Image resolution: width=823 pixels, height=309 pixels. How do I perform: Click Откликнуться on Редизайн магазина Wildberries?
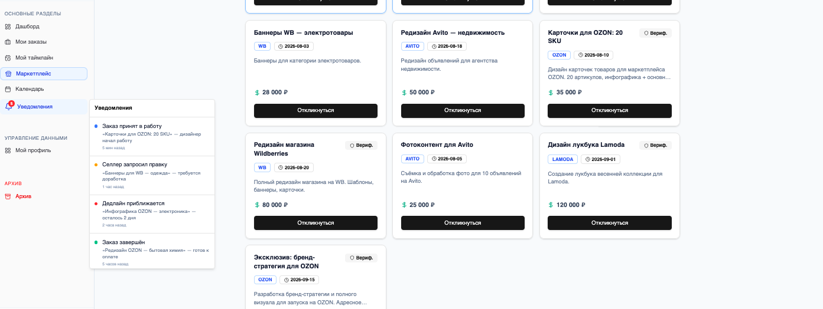click(x=315, y=223)
